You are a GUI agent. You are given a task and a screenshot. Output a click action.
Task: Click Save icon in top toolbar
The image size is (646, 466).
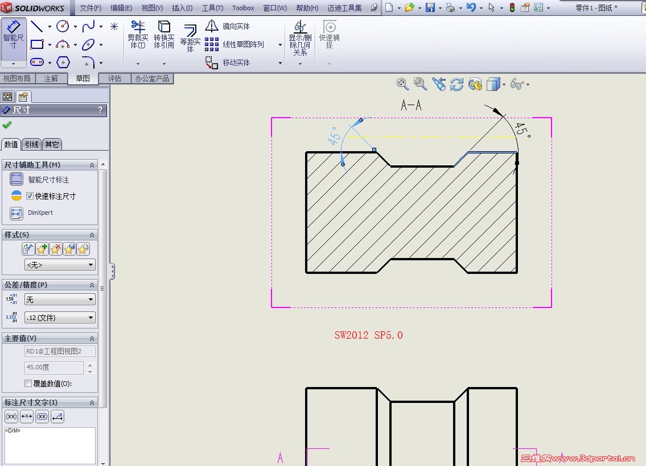[430, 7]
